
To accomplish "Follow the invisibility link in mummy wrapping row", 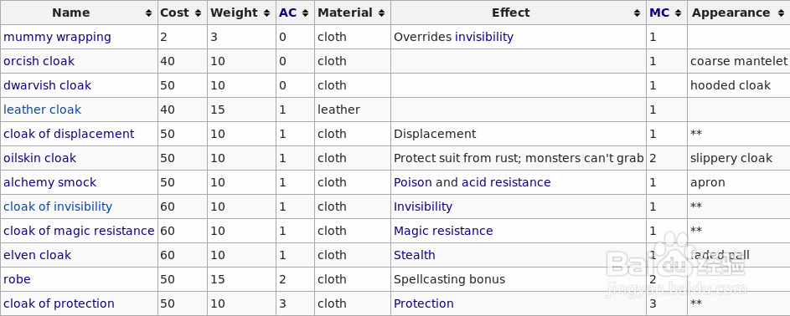I will [483, 37].
